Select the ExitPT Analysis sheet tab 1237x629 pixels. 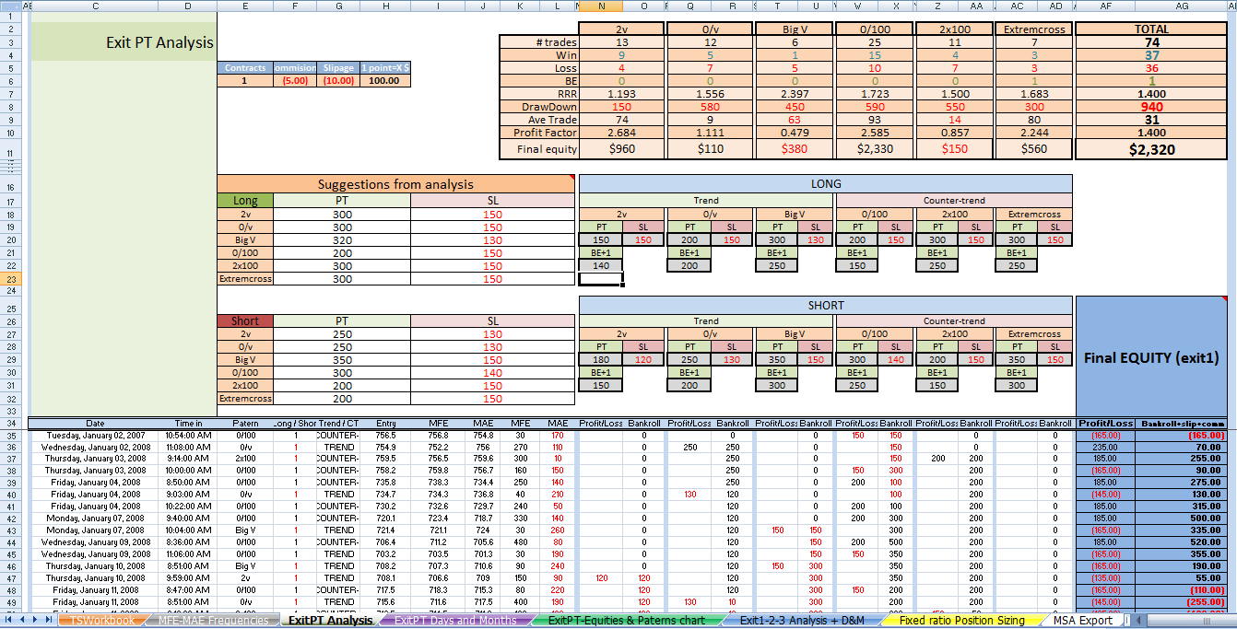[330, 621]
